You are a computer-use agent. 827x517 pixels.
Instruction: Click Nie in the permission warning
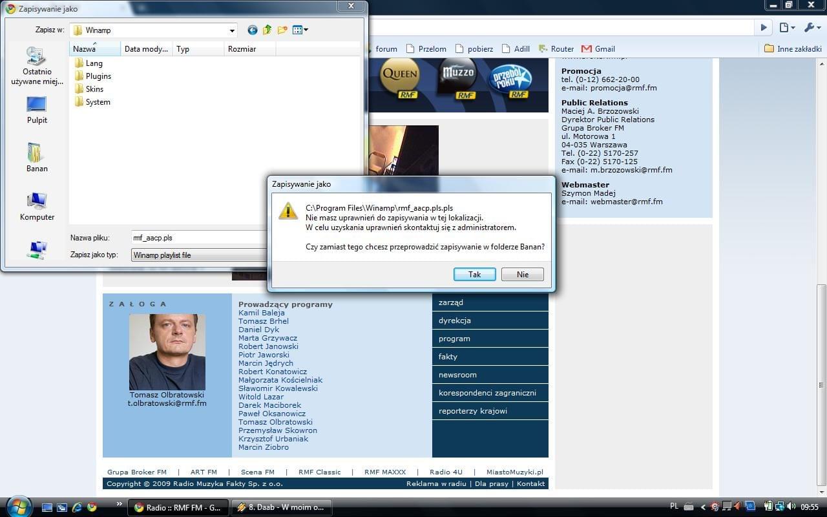(x=523, y=275)
